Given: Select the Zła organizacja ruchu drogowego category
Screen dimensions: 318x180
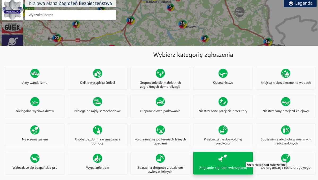Looking at the screenshot, I should coord(286,163).
